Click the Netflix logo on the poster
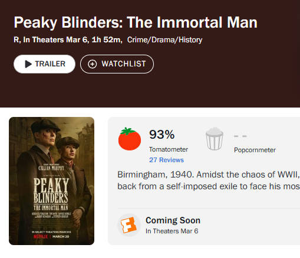 (x=41, y=237)
